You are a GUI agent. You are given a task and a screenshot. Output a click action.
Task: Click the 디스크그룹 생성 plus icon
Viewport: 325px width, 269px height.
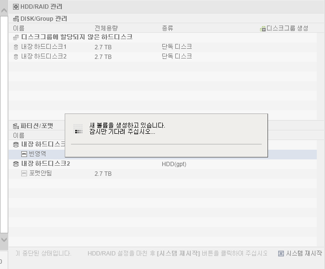[263, 28]
